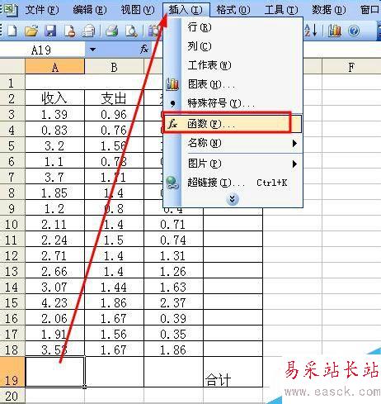Click the blue Help question icon

354,31
